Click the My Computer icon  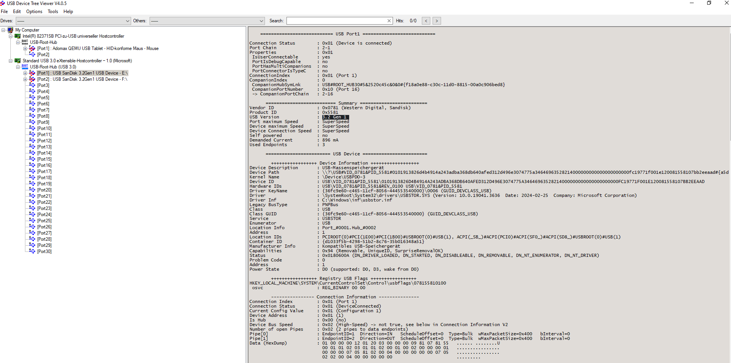point(10,30)
